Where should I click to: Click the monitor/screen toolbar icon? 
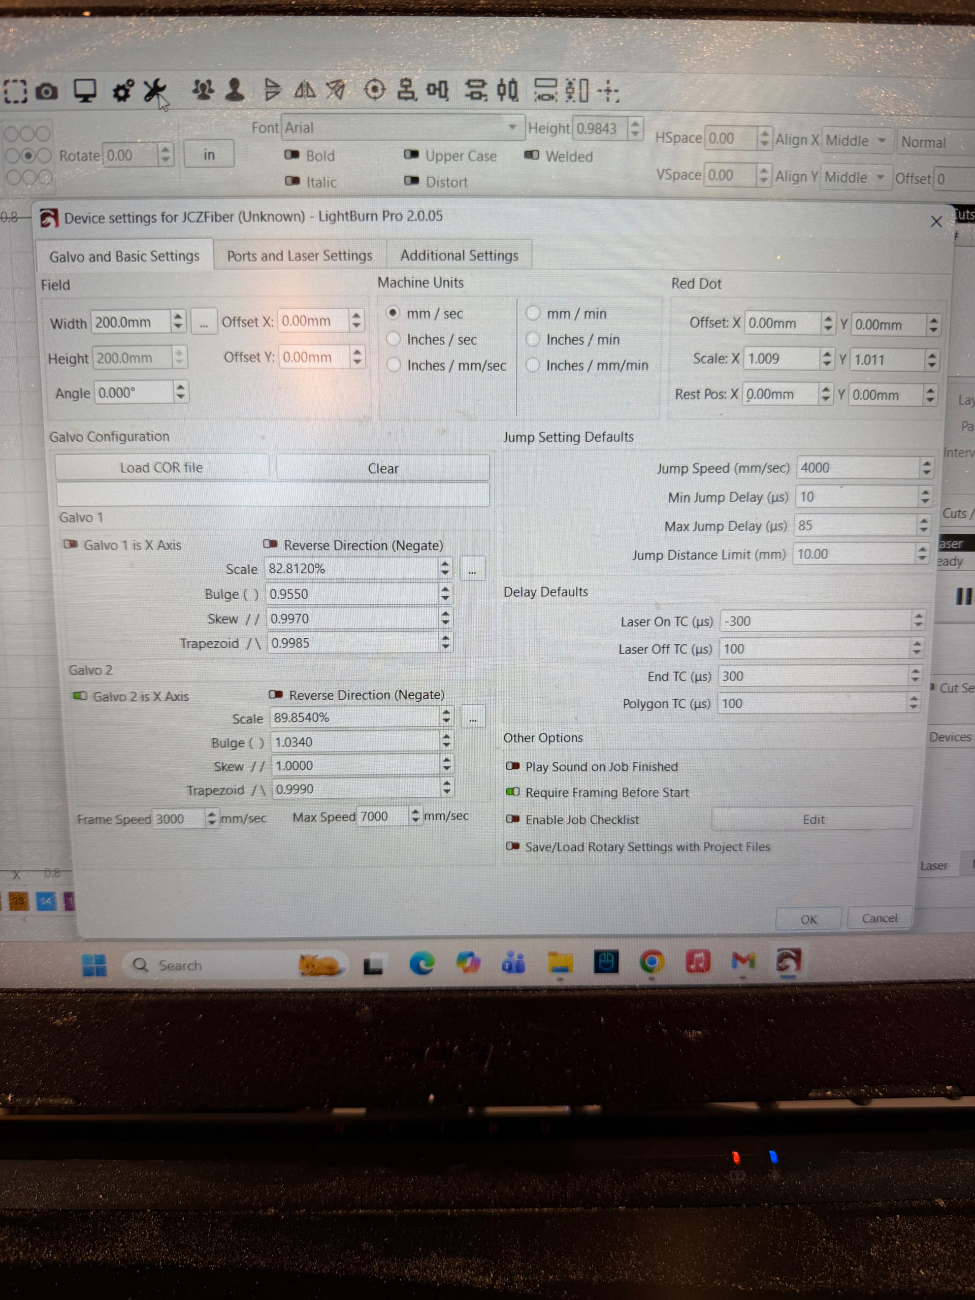point(85,91)
